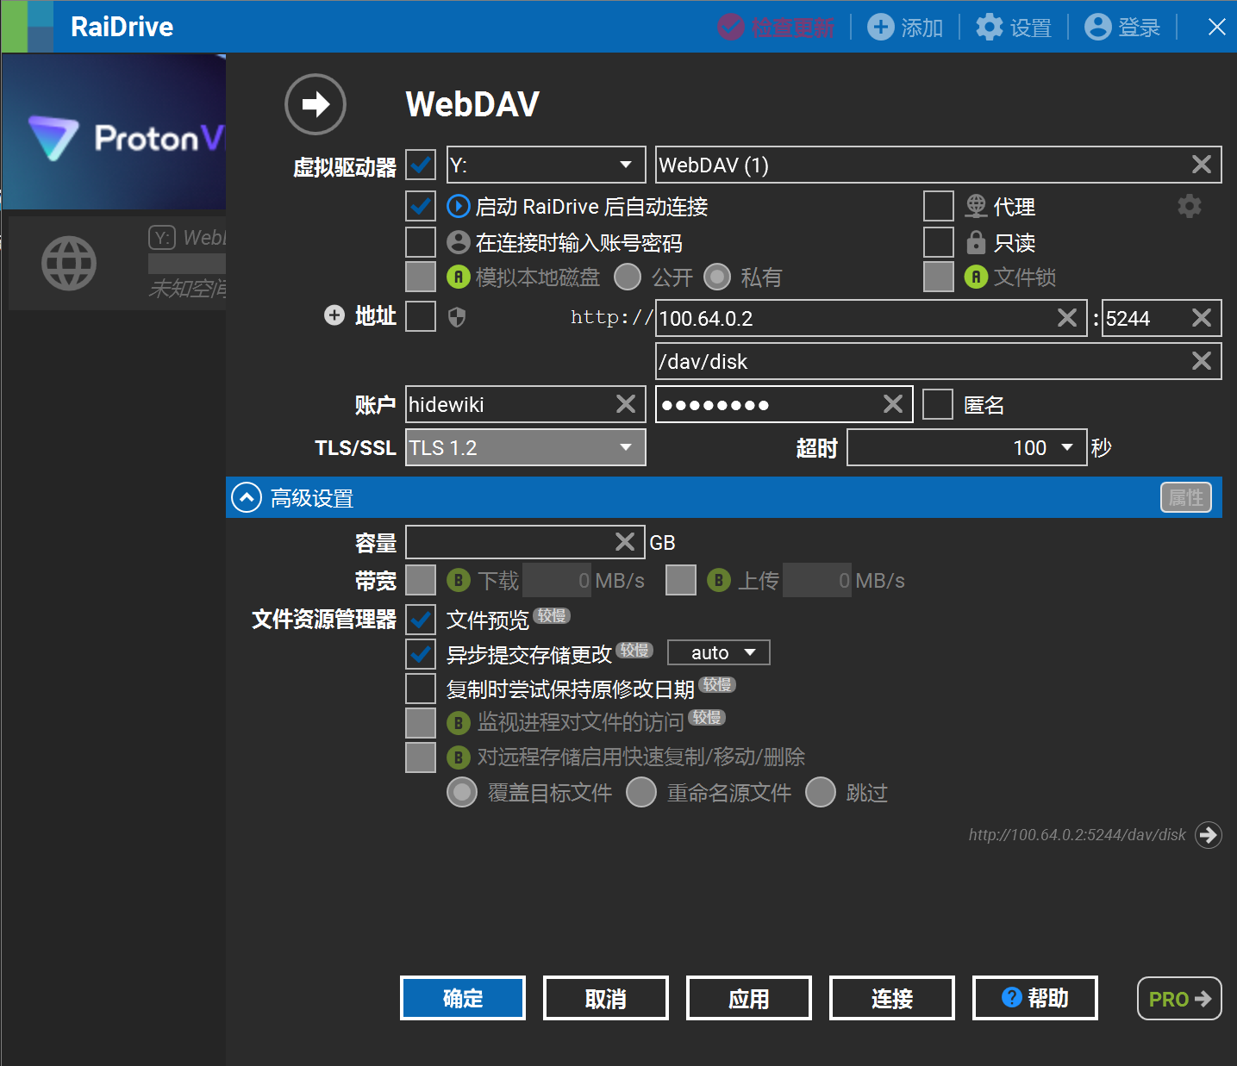Clear the hidewiki account field
This screenshot has height=1066, width=1237.
(626, 404)
